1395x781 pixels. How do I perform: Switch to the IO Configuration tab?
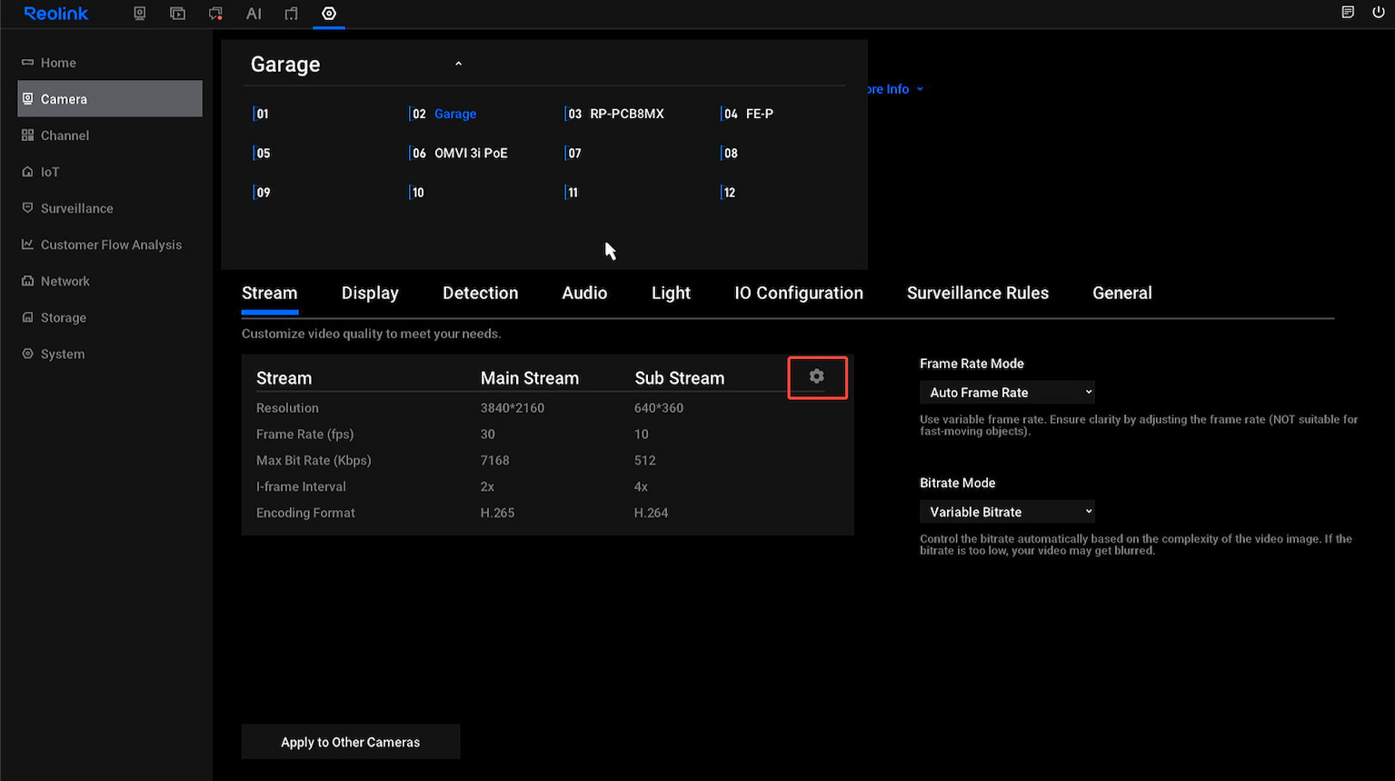tap(799, 293)
